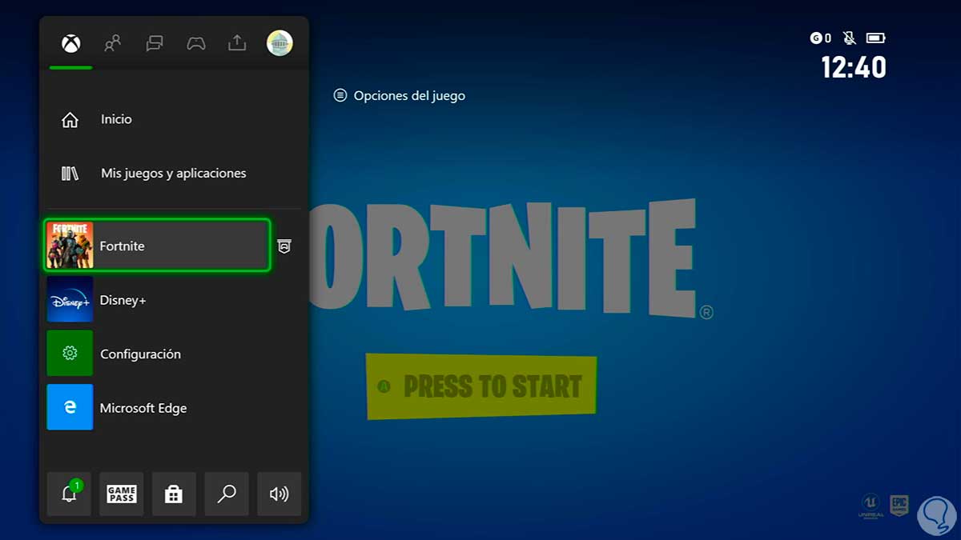The height and width of the screenshot is (540, 961).
Task: Click the green settings gear tile
Action: coord(70,354)
